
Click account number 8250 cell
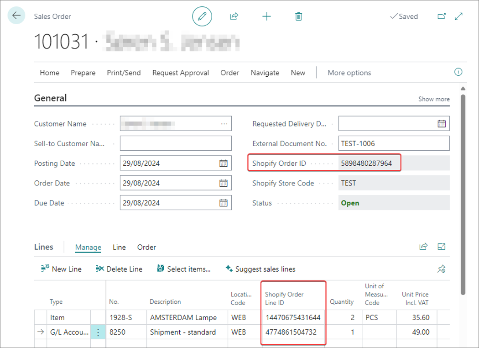126,332
